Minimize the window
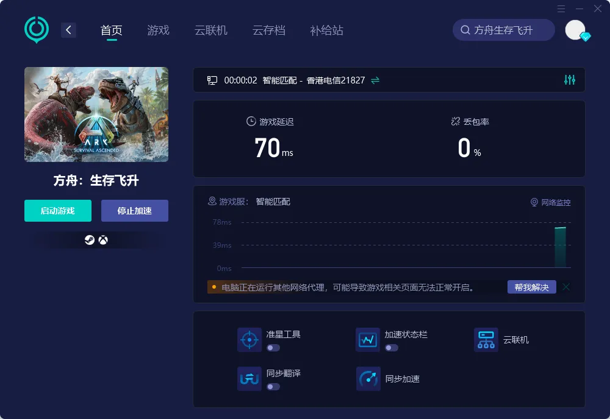This screenshot has height=419, width=610. click(x=579, y=9)
